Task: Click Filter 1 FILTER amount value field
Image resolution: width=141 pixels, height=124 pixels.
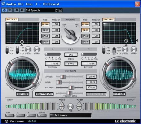Action: tap(56, 24)
